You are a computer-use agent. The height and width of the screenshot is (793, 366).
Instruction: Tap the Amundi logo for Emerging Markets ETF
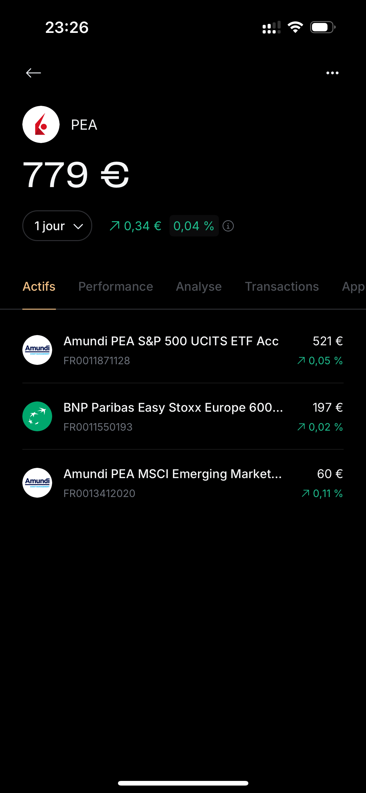point(37,483)
